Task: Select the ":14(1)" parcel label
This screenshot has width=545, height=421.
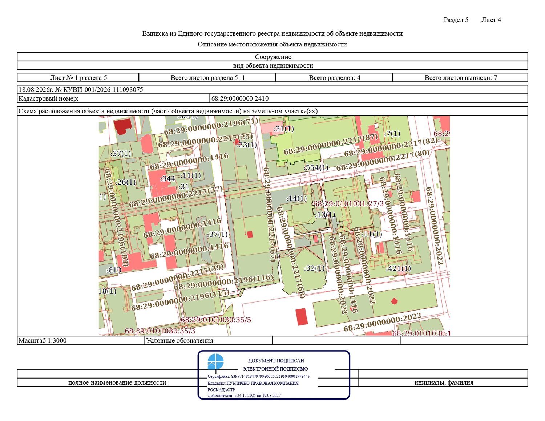Action: tap(296, 198)
